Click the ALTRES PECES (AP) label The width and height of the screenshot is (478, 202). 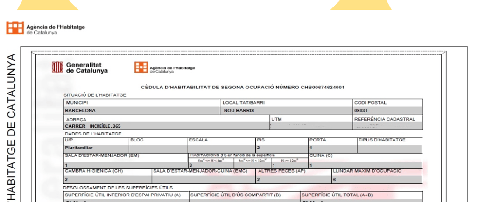pyautogui.click(x=281, y=171)
